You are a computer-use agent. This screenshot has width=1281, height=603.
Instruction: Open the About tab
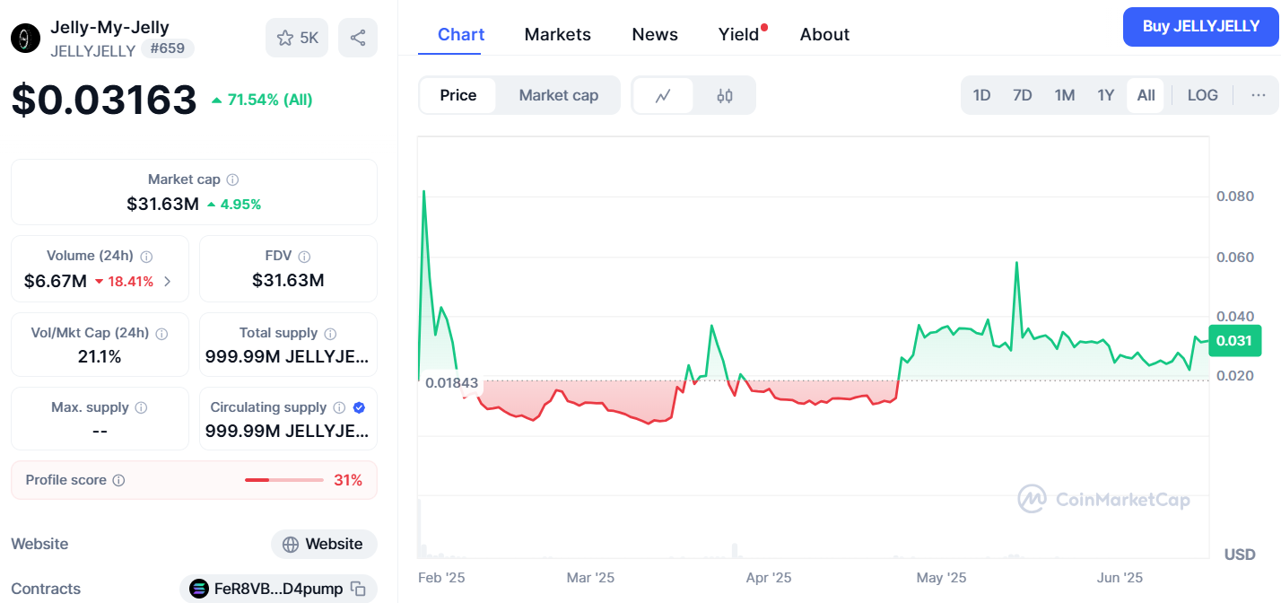tap(824, 35)
